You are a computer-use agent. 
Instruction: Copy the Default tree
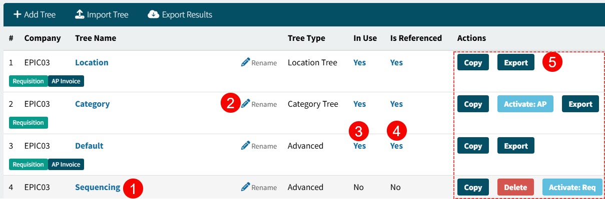(473, 146)
